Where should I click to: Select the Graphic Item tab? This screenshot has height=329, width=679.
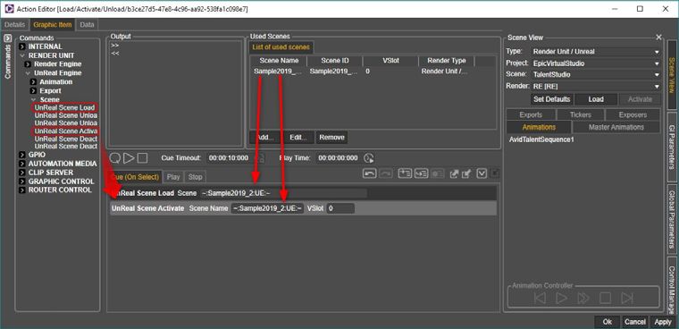coord(53,25)
